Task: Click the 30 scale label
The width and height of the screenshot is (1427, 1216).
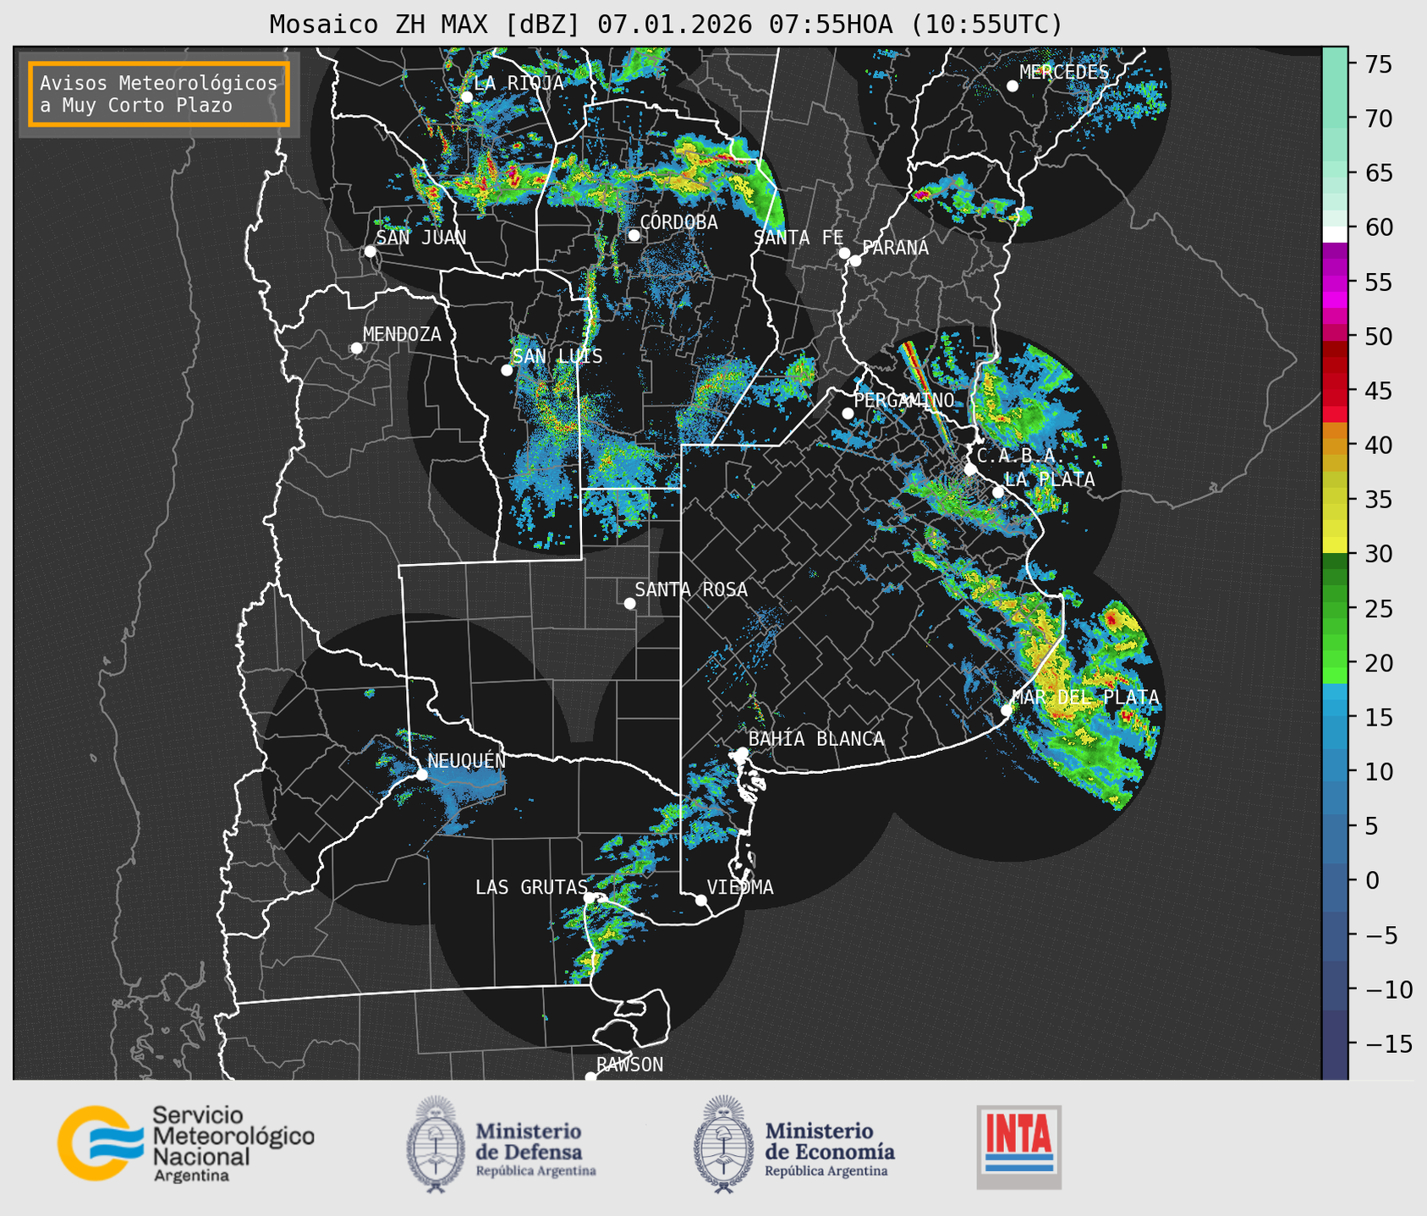Action: pyautogui.click(x=1379, y=555)
